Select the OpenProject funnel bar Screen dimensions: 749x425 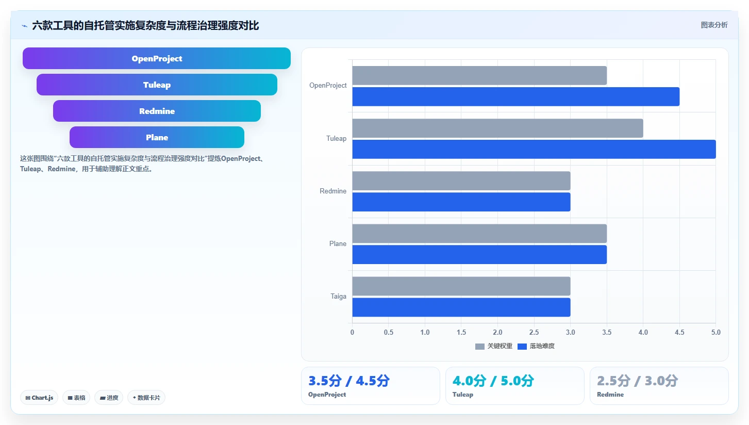click(157, 58)
